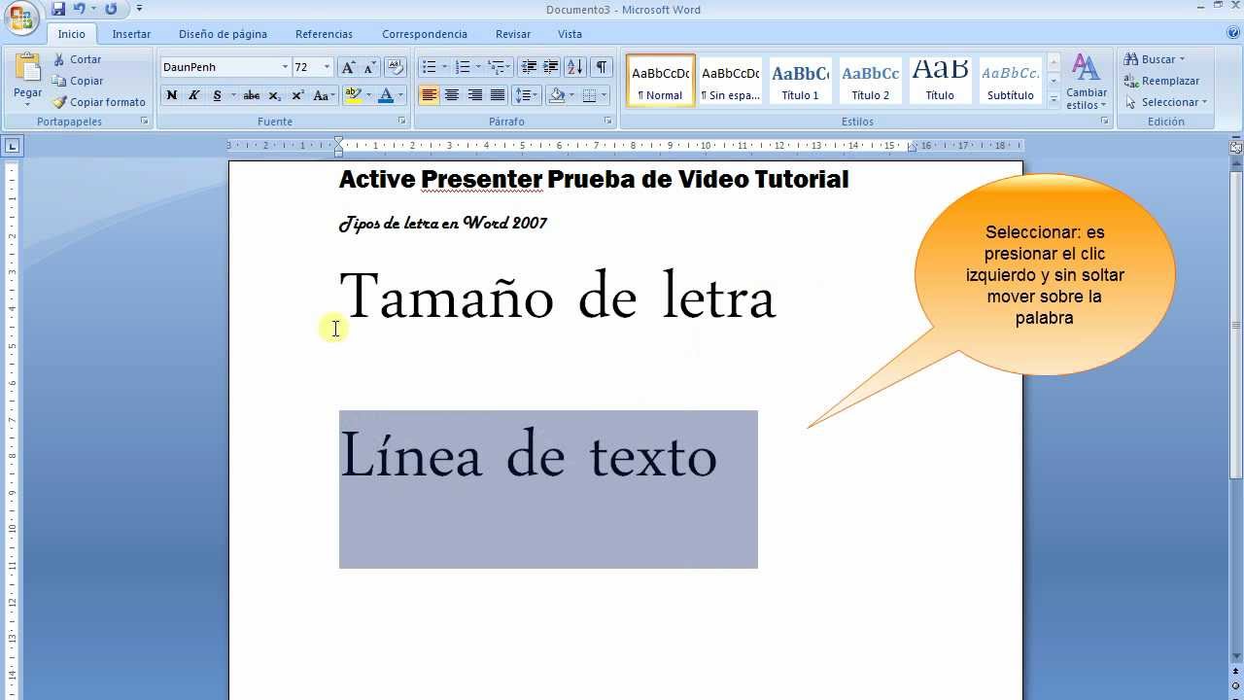This screenshot has height=700, width=1244.
Task: Switch to the Vista tab
Action: [570, 34]
